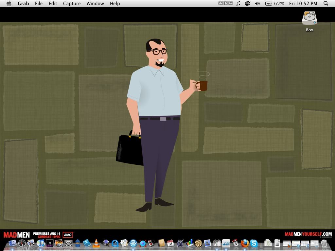The height and width of the screenshot is (251, 335).
Task: Open the blue circle network app icon
Action: click(133, 243)
